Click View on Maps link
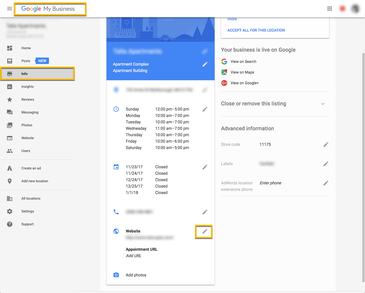This screenshot has width=365, height=293. pos(242,72)
